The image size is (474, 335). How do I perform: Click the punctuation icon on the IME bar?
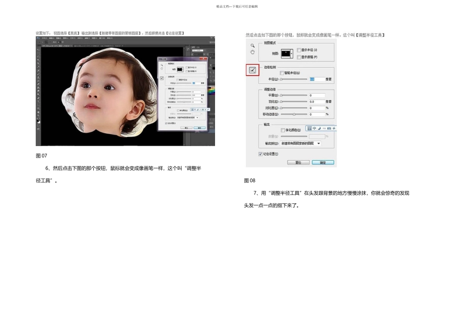pos(324,129)
